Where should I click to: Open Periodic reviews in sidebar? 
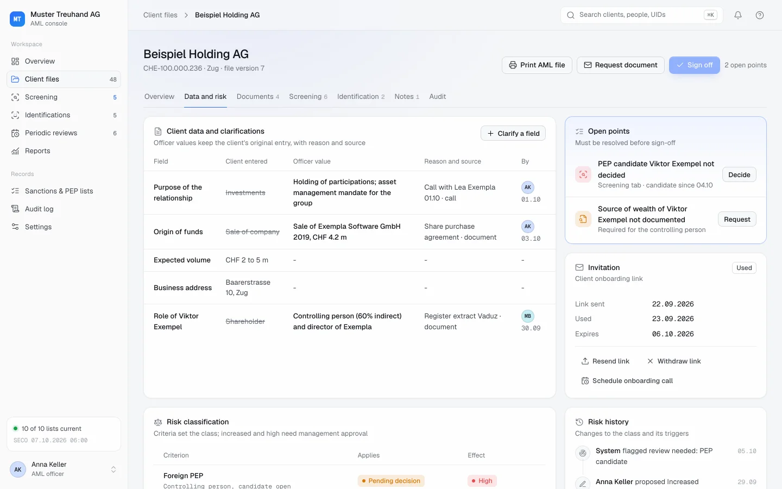click(64, 133)
